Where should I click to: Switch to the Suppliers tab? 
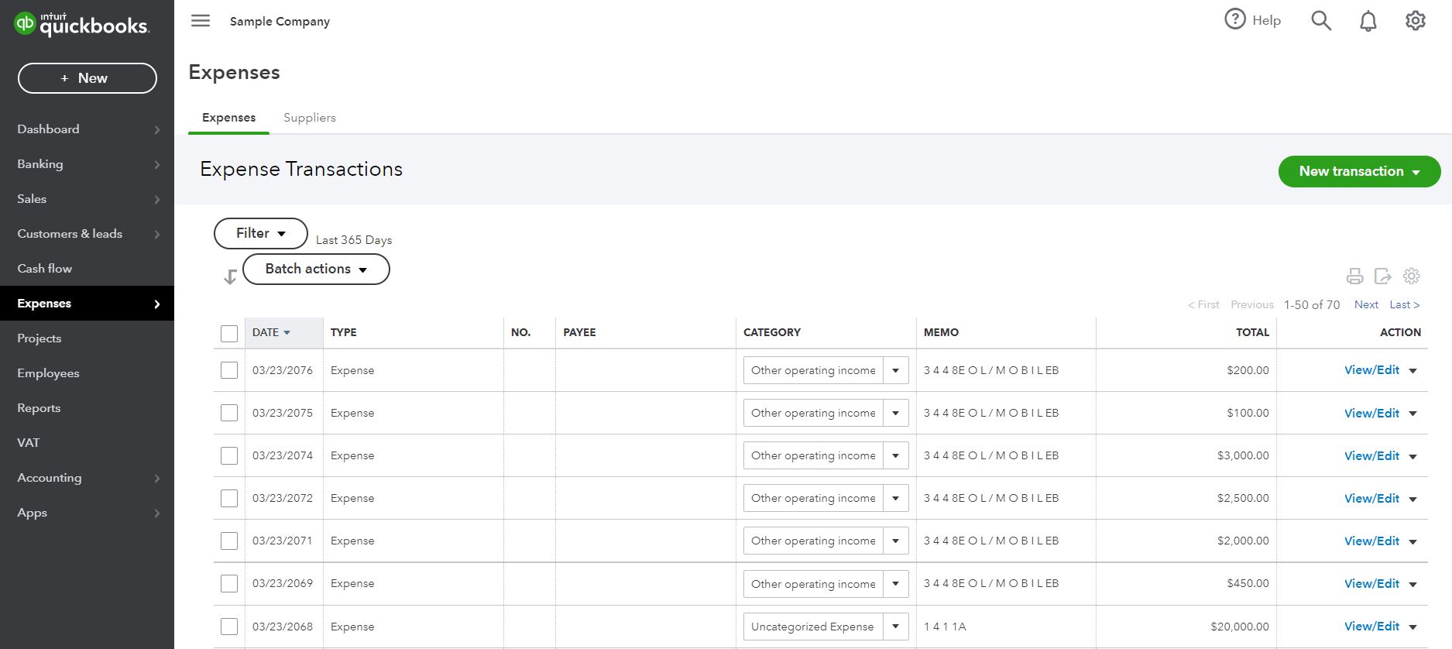[309, 118]
